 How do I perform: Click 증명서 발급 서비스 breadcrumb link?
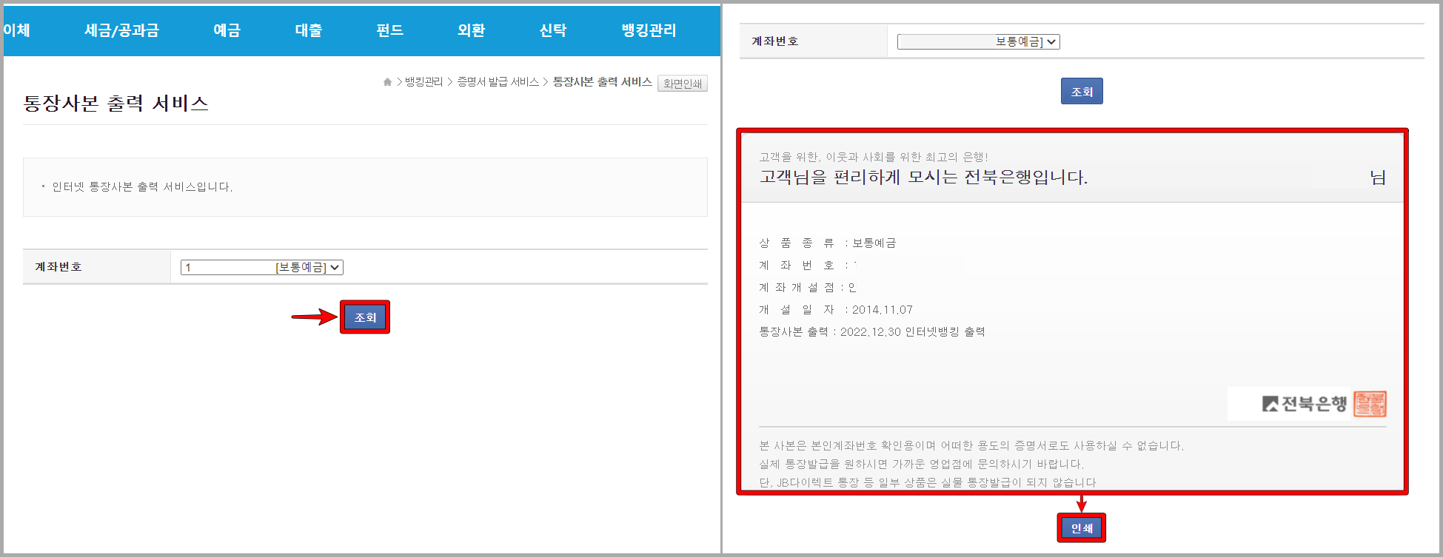(x=498, y=82)
